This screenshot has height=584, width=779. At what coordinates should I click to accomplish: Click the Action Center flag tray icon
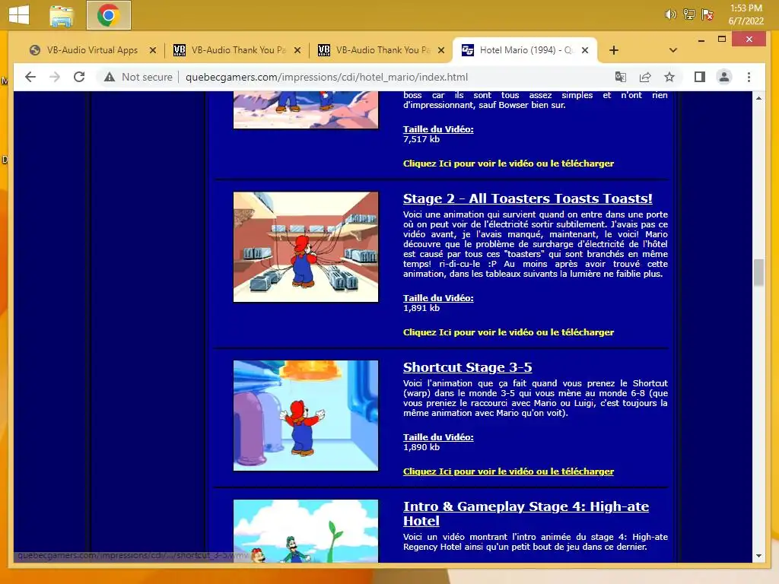707,14
